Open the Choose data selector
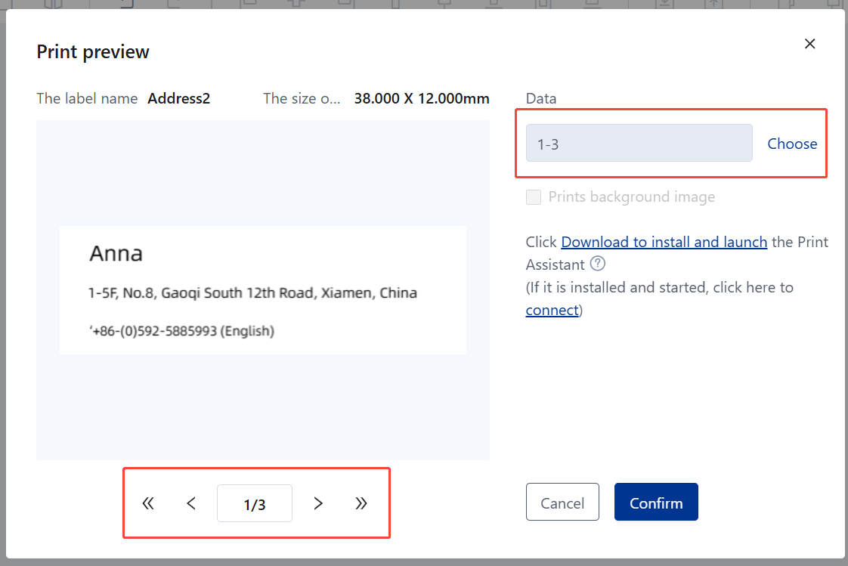Viewport: 848px width, 566px height. [x=792, y=144]
